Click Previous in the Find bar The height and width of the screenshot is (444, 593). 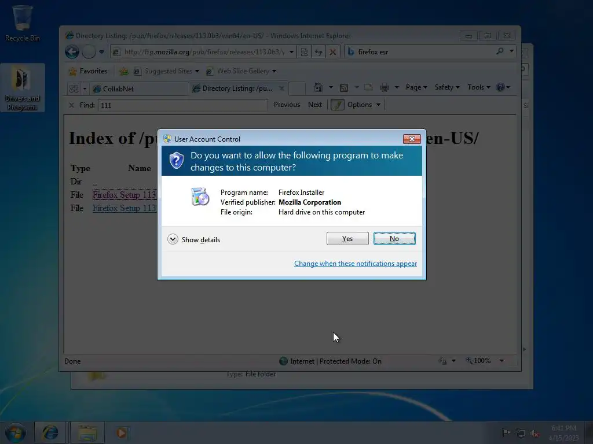[287, 105]
